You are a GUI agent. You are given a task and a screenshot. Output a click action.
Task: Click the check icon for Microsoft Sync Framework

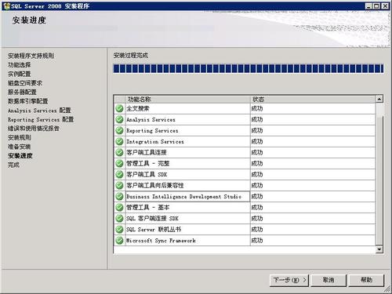click(119, 240)
